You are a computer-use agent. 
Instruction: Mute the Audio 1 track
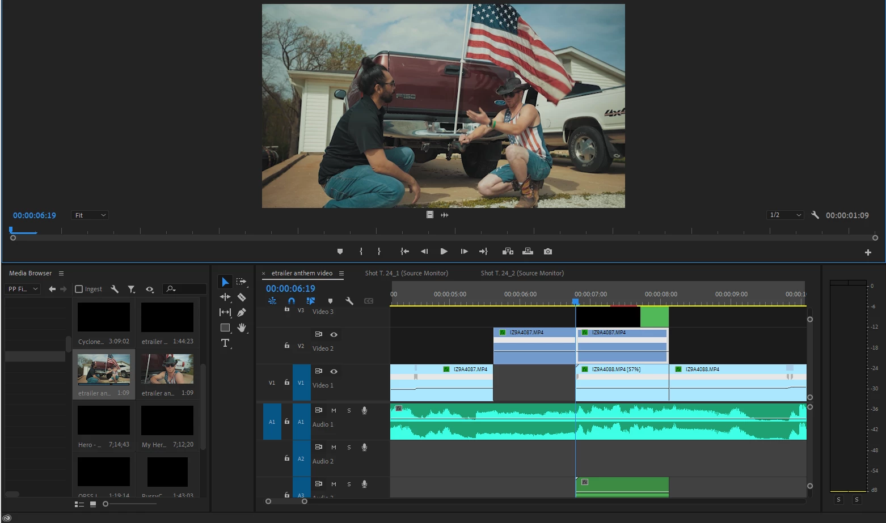click(334, 411)
